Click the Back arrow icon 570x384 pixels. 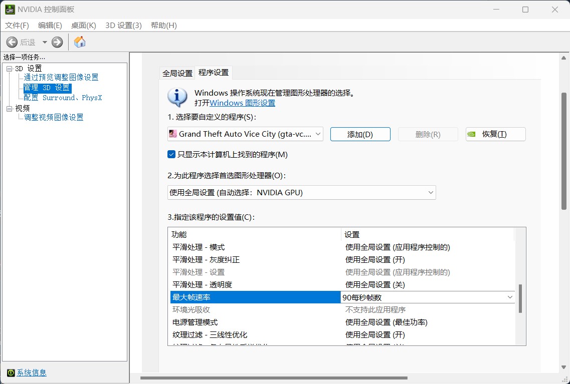point(12,42)
